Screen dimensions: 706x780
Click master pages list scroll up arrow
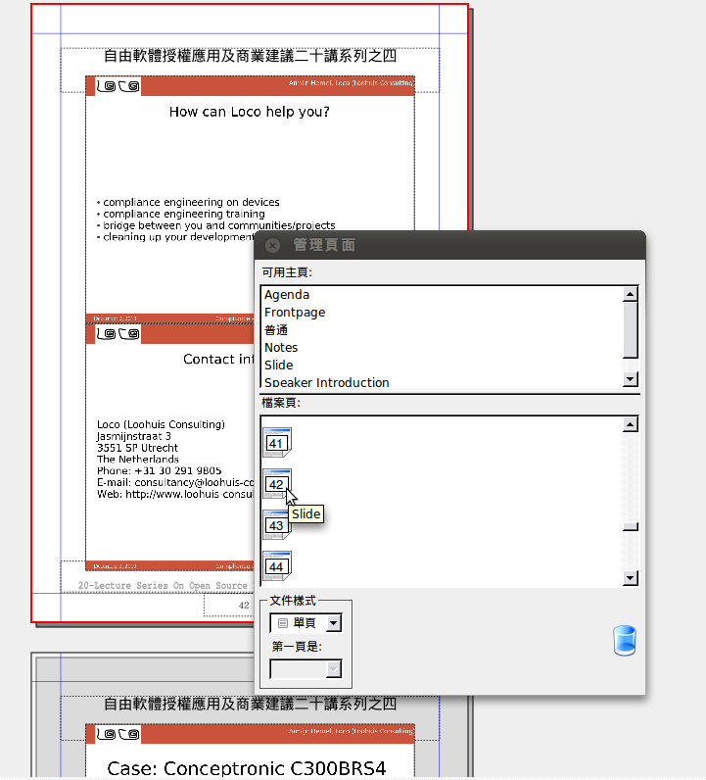coord(631,294)
